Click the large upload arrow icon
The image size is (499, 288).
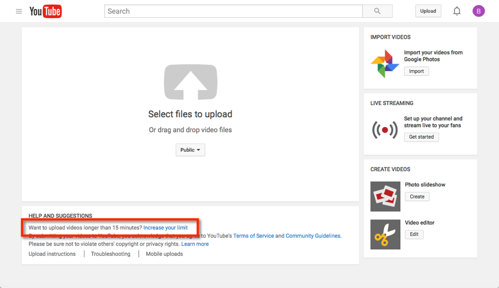(190, 82)
